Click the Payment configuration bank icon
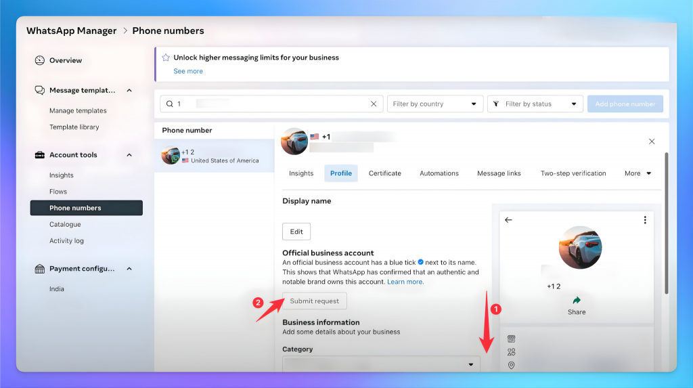 [39, 269]
